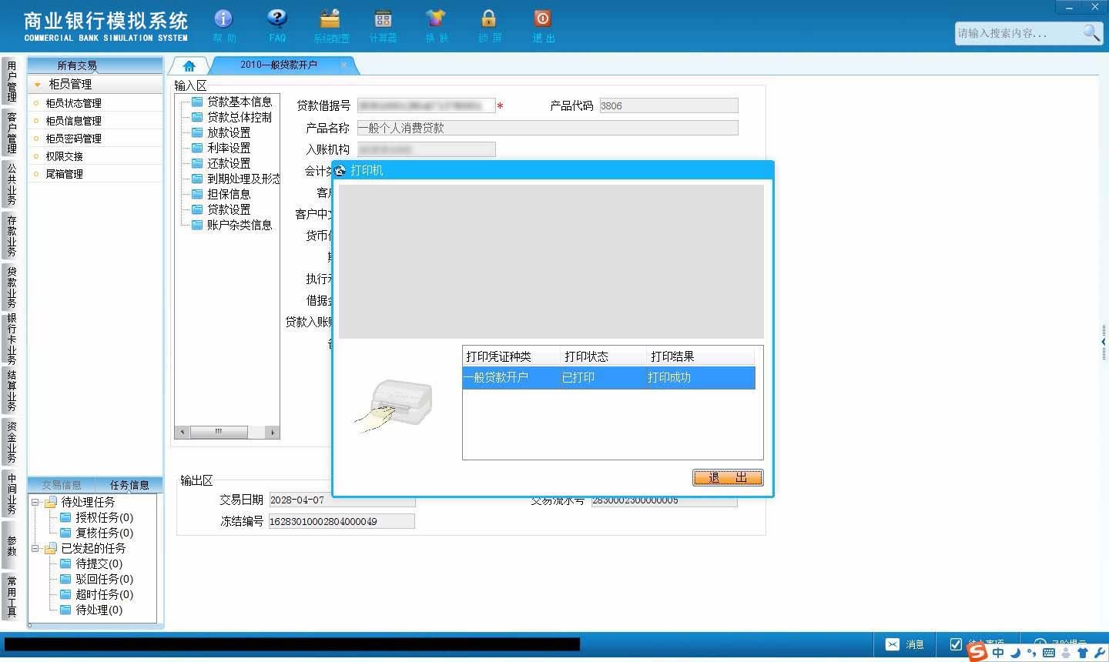Open the 待办事项 to-do status bar item
This screenshot has width=1109, height=662.
click(x=977, y=643)
